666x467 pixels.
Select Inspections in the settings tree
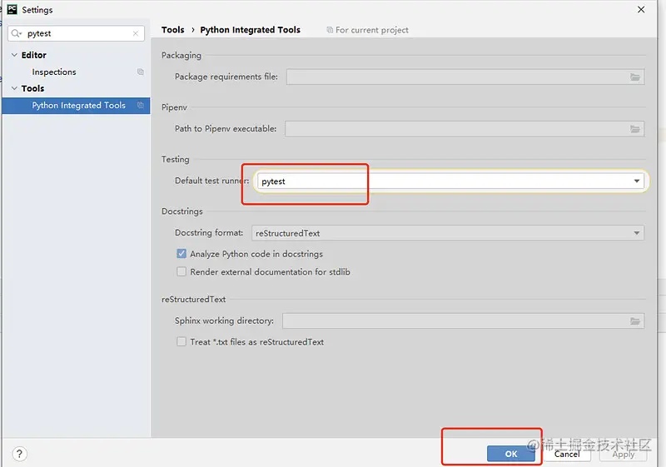[54, 72]
